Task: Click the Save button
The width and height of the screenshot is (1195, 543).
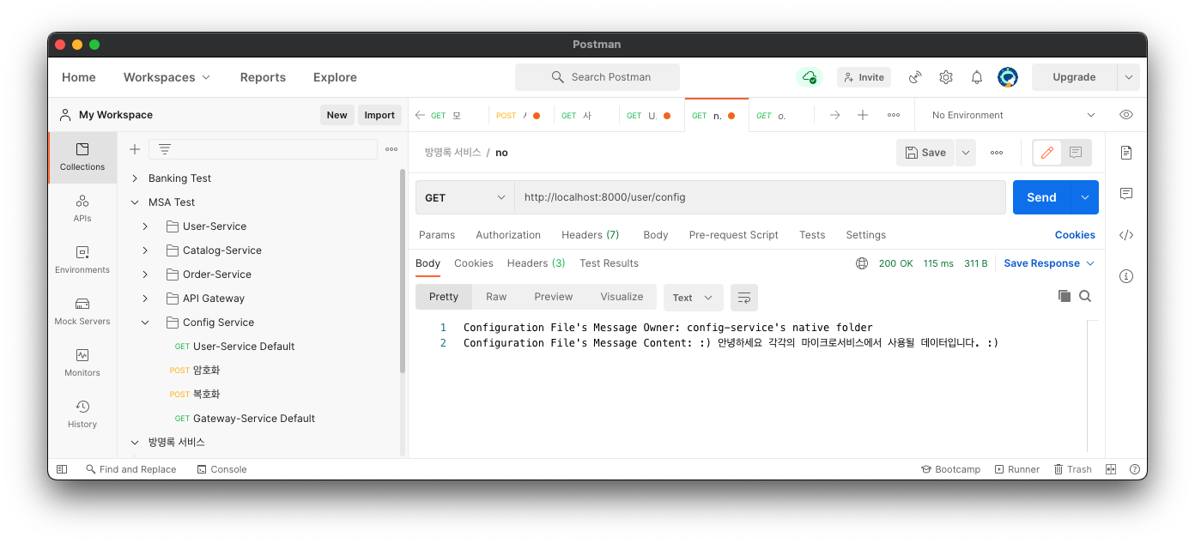Action: click(925, 153)
